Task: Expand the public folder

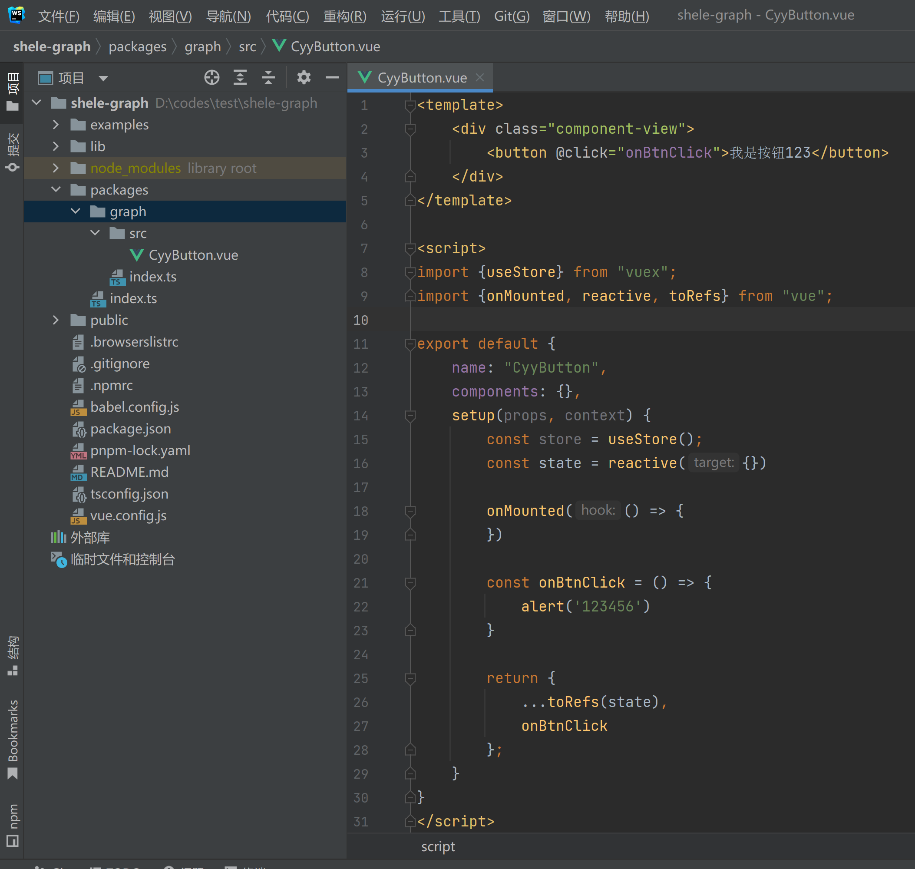Action: [x=56, y=320]
